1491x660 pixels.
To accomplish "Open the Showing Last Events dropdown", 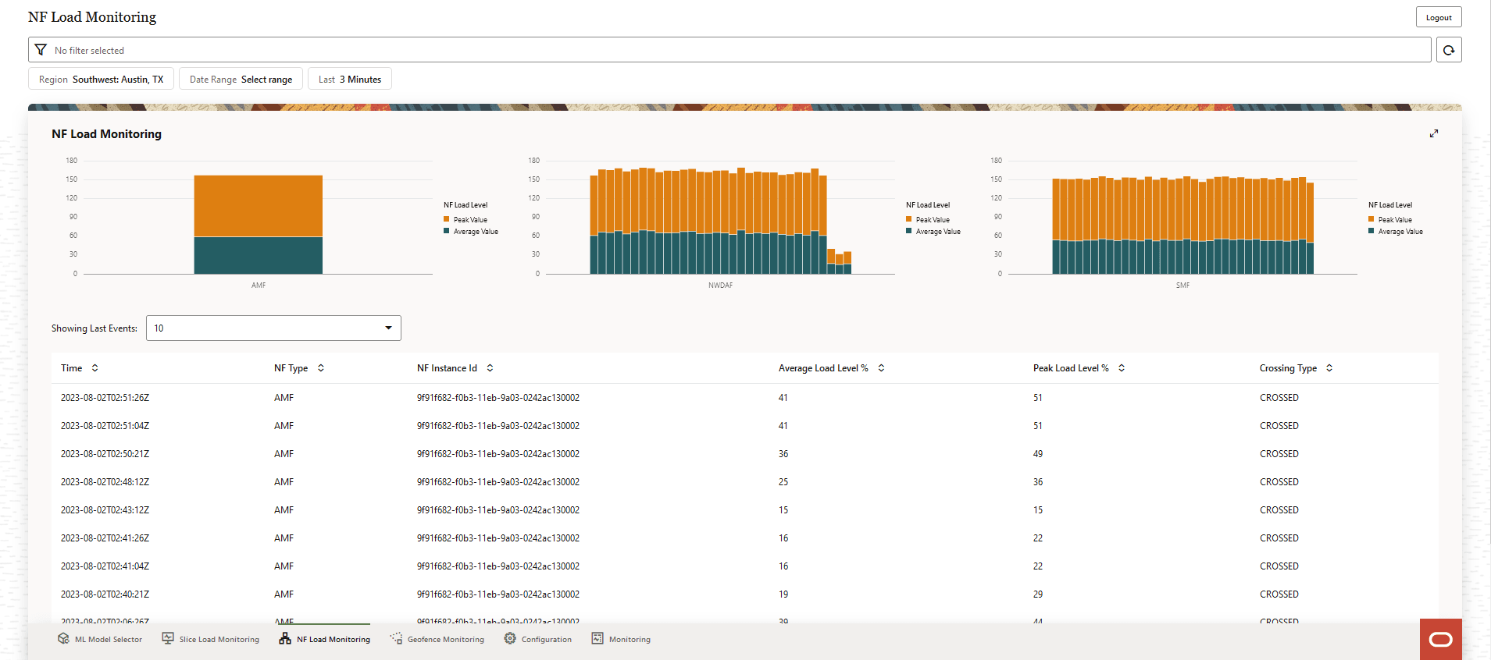I will coord(273,328).
